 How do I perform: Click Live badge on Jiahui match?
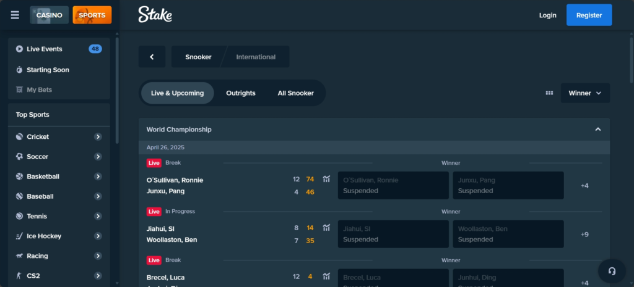154,212
